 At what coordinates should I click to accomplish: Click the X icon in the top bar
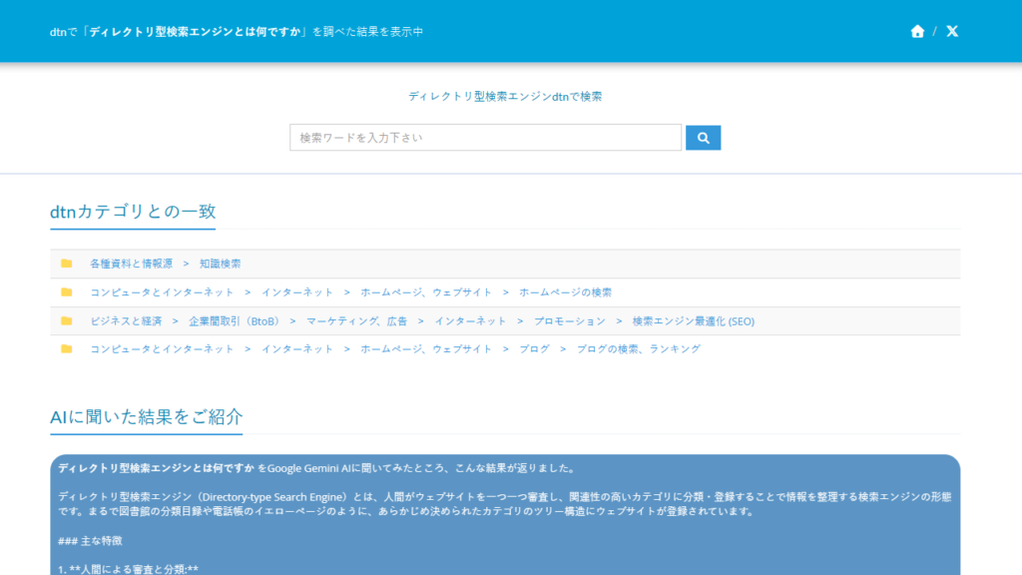(951, 31)
